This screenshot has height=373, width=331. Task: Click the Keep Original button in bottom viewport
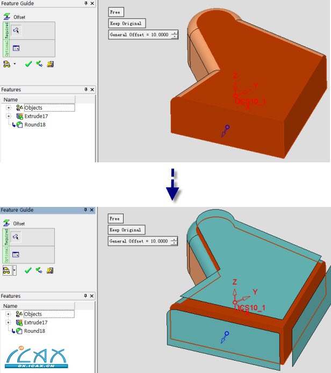126,230
